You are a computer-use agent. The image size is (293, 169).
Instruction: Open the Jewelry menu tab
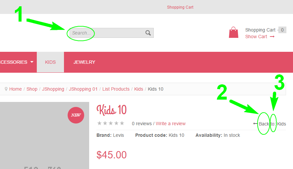(x=84, y=62)
